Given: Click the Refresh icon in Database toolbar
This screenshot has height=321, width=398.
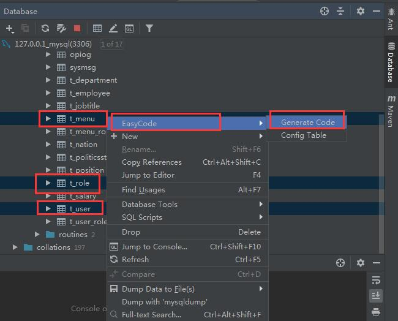Looking at the screenshot, I should (x=45, y=28).
